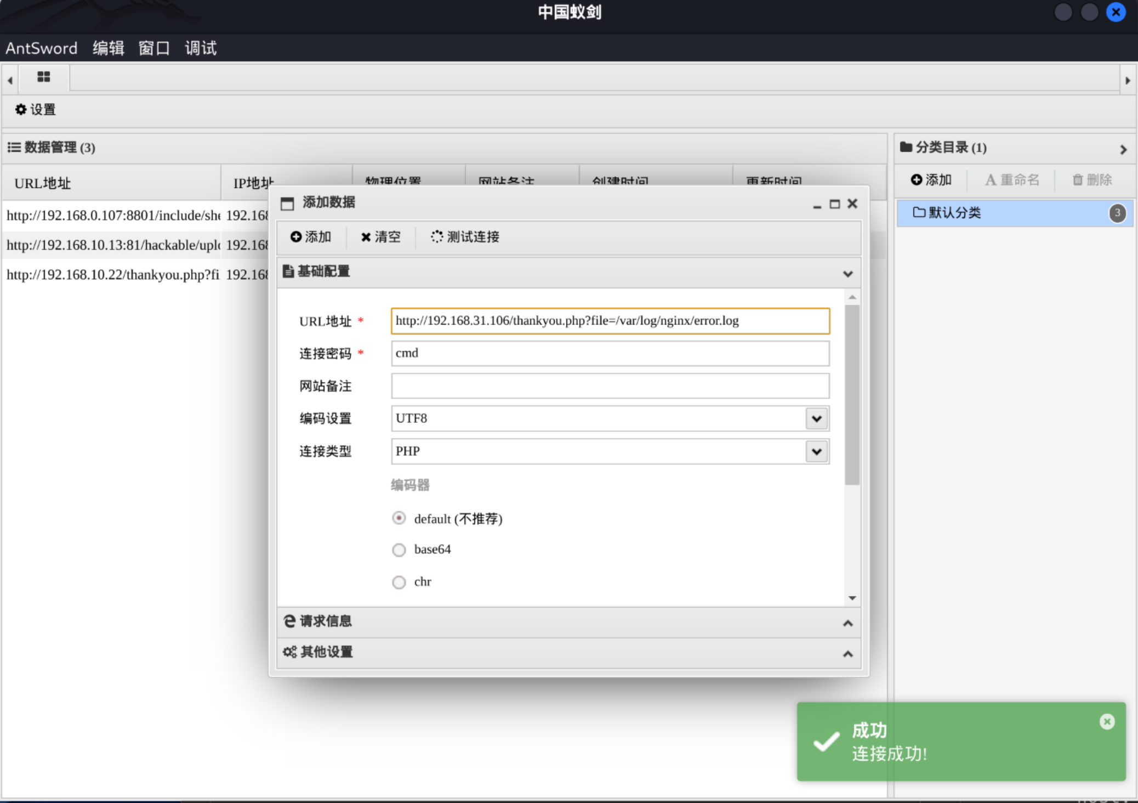Focus the 连接密码 input field
Viewport: 1138px width, 803px height.
[610, 353]
